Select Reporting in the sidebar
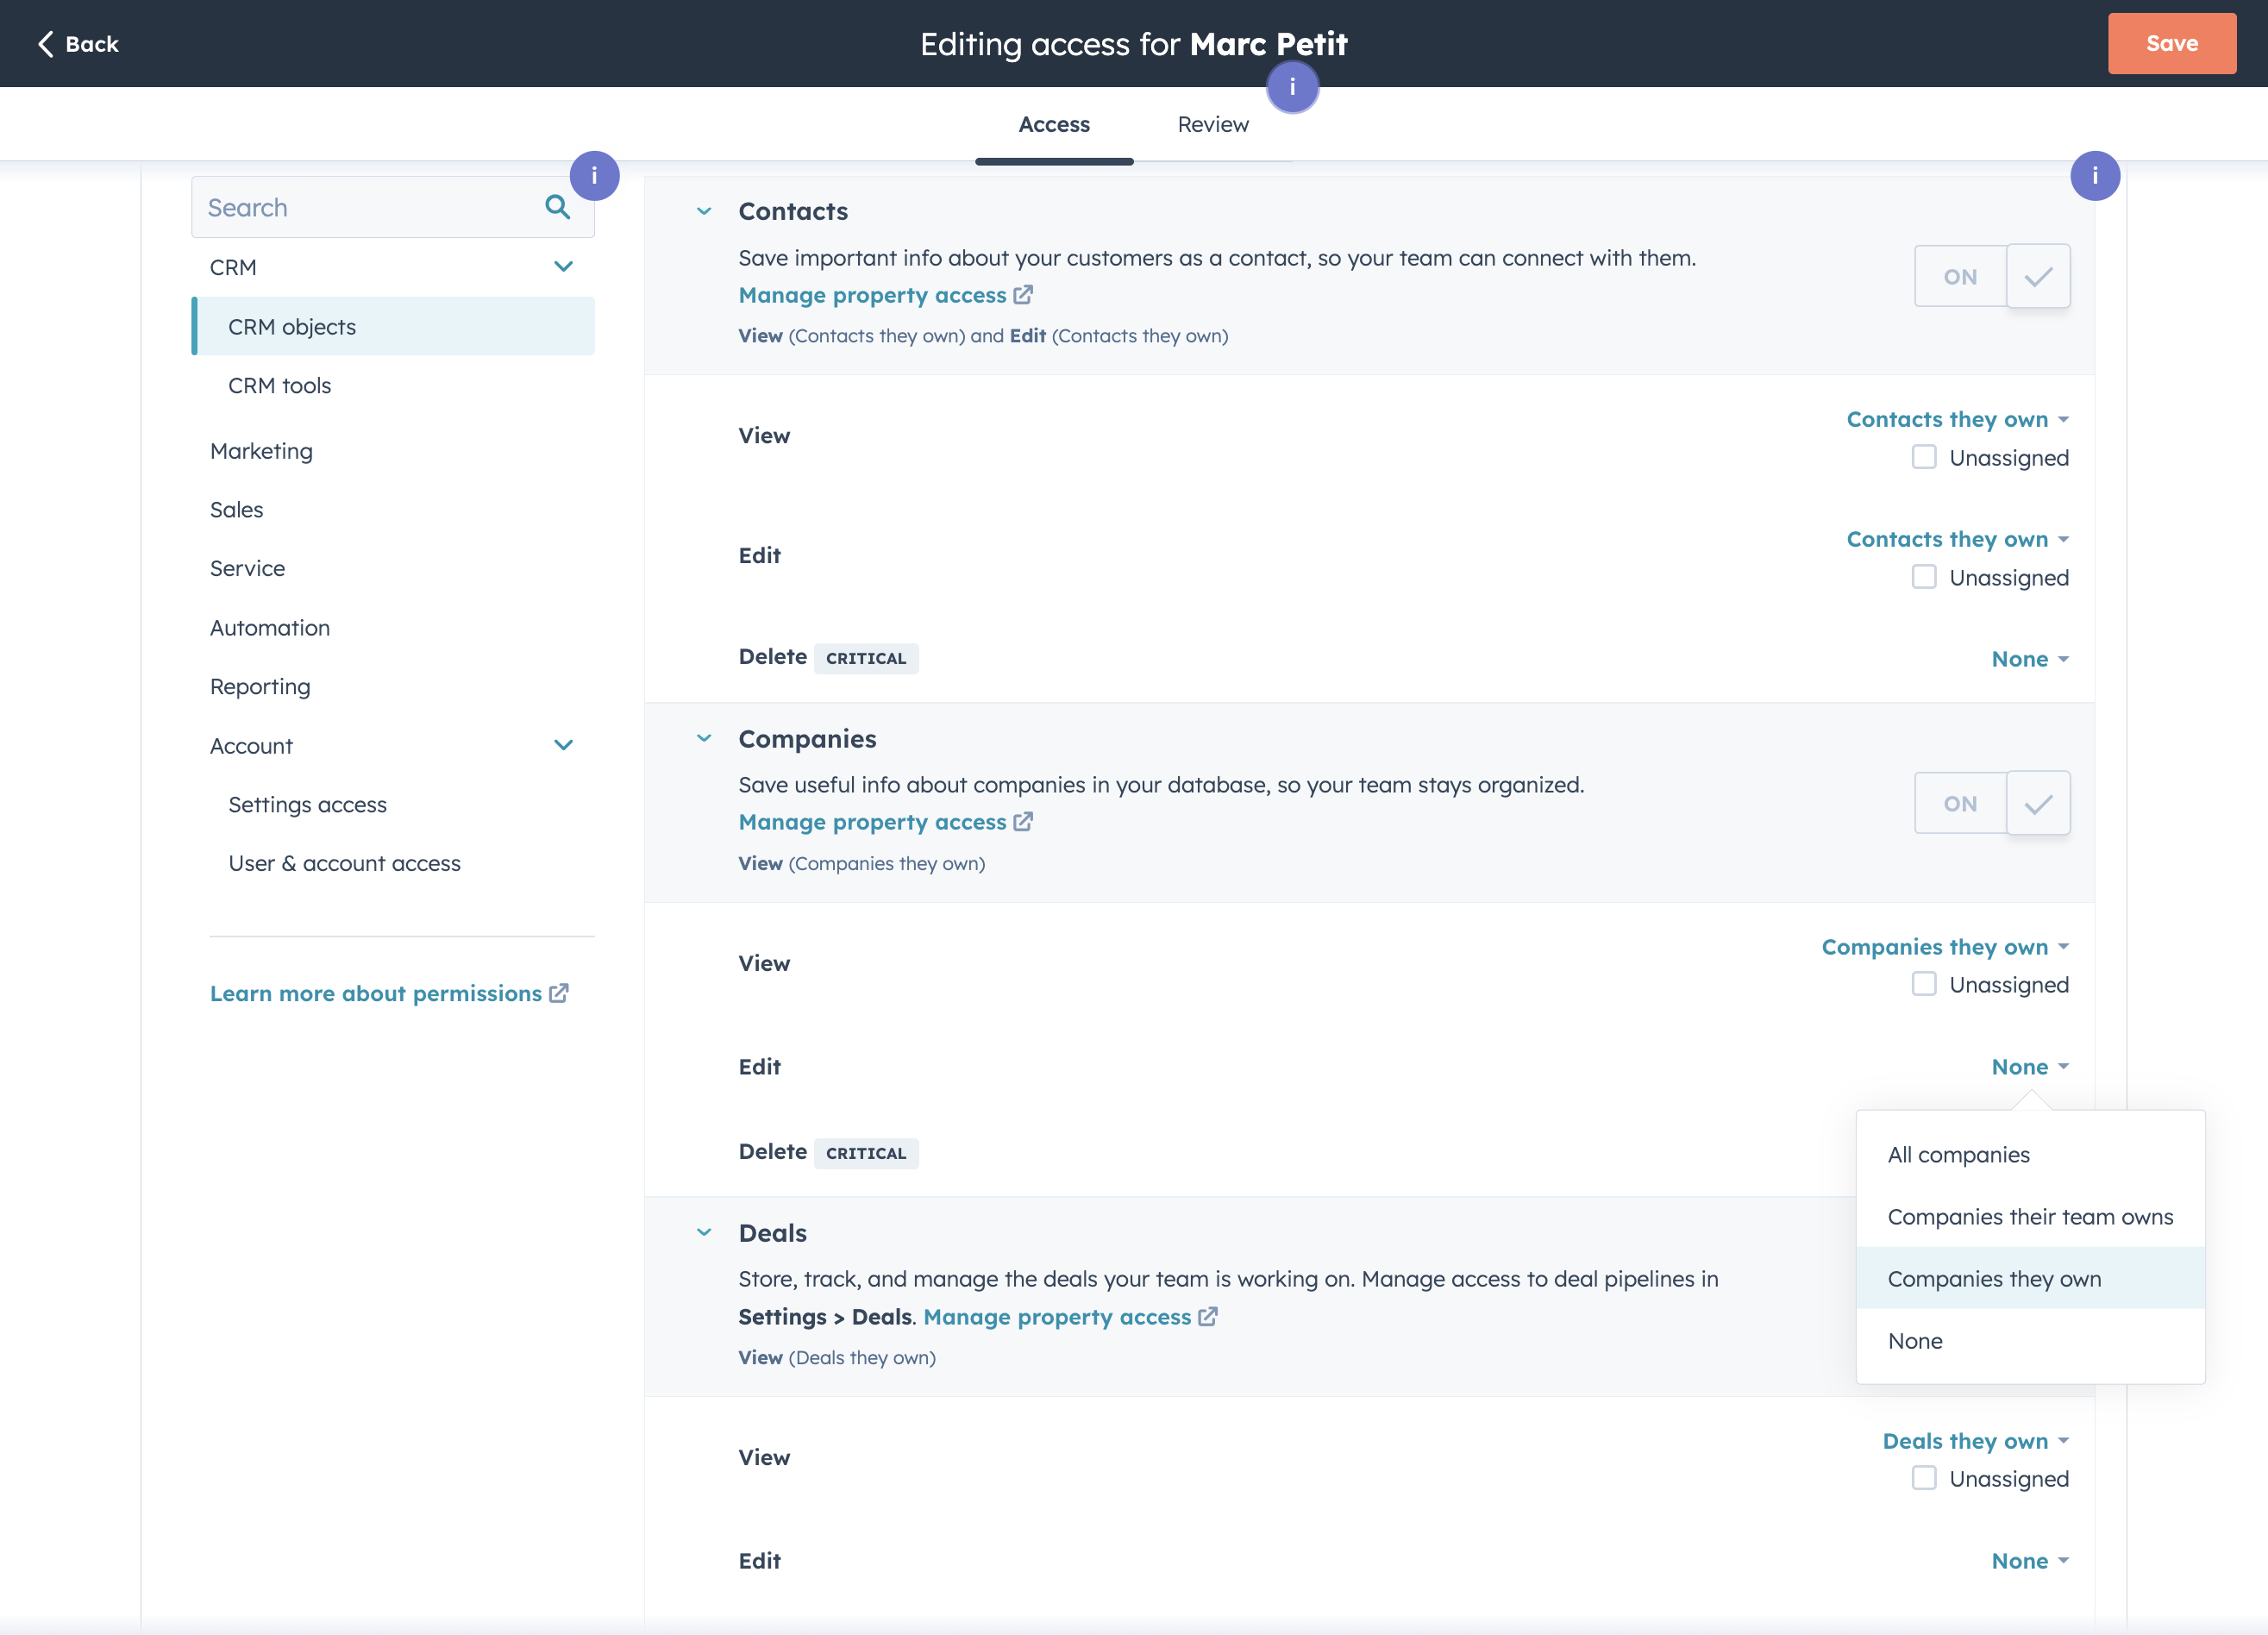This screenshot has width=2268, height=1635. coord(260,686)
